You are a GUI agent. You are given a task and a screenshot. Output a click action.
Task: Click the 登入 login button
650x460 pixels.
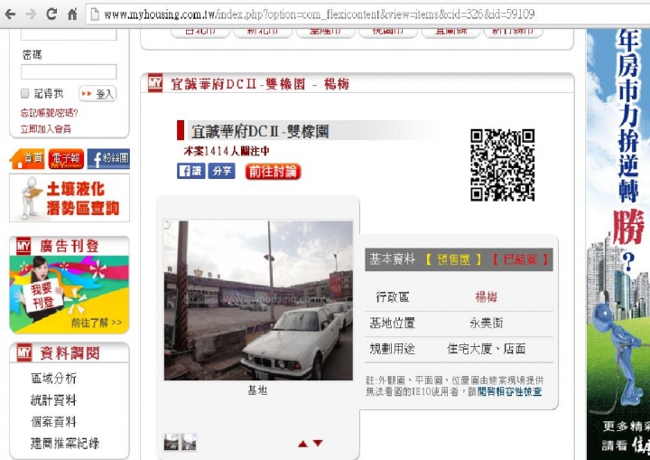97,94
